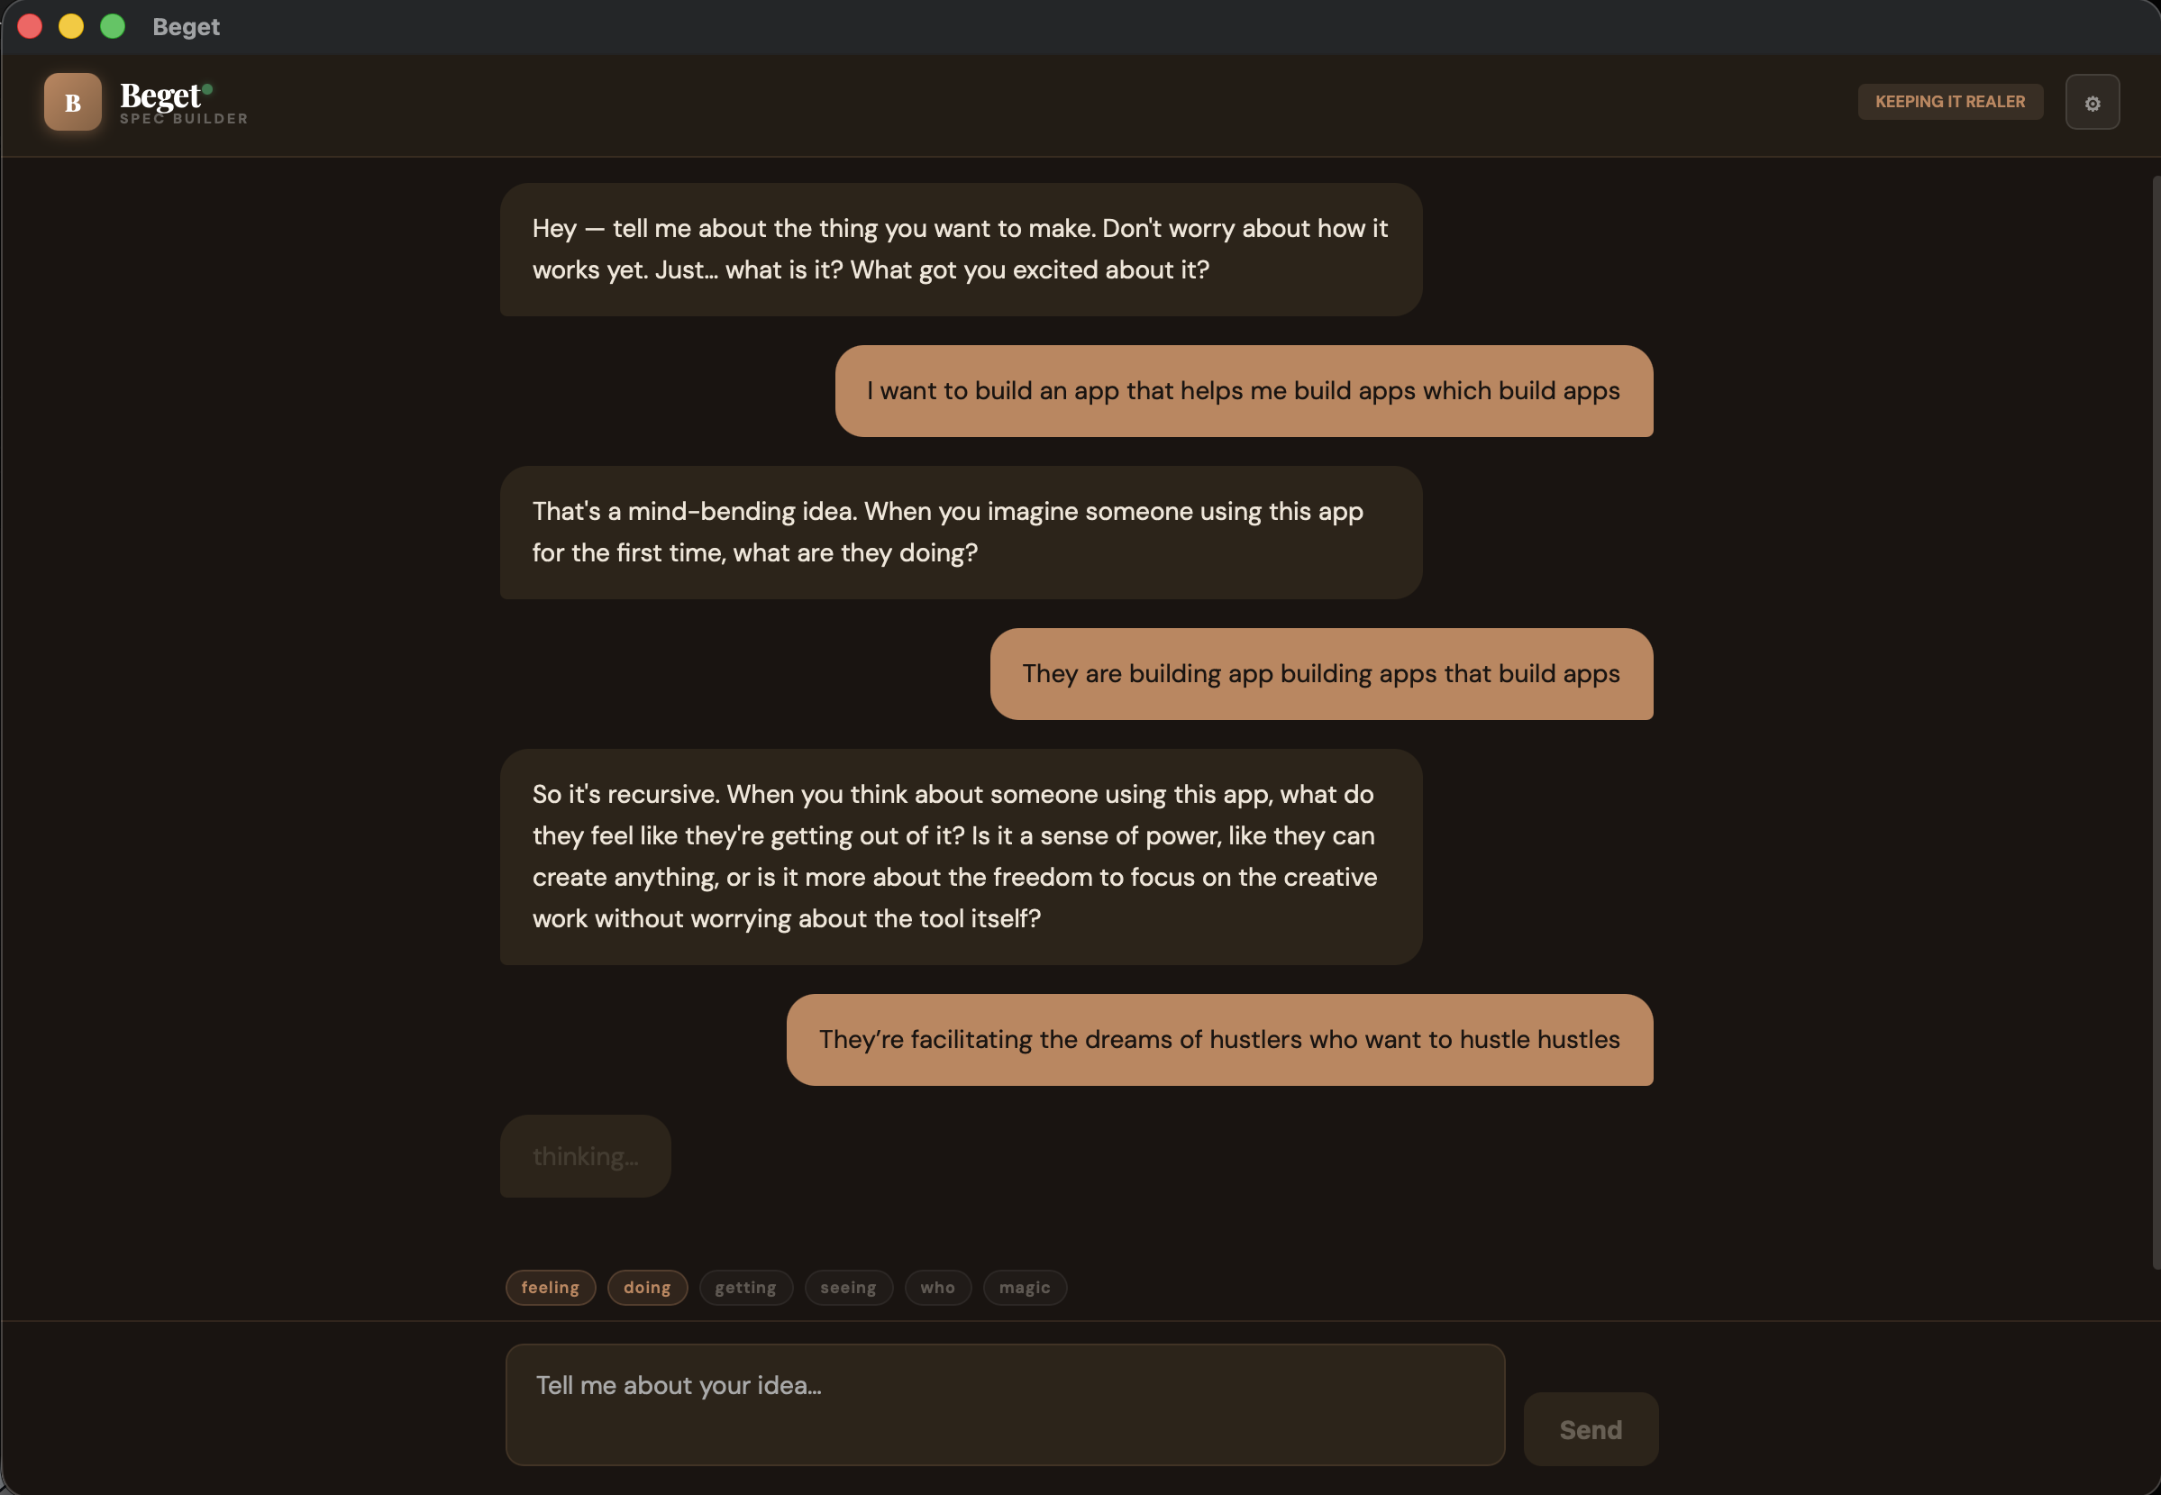Screen dimensions: 2161x1495
Task: Click the Beget "B" logo icon
Action: tap(72, 102)
